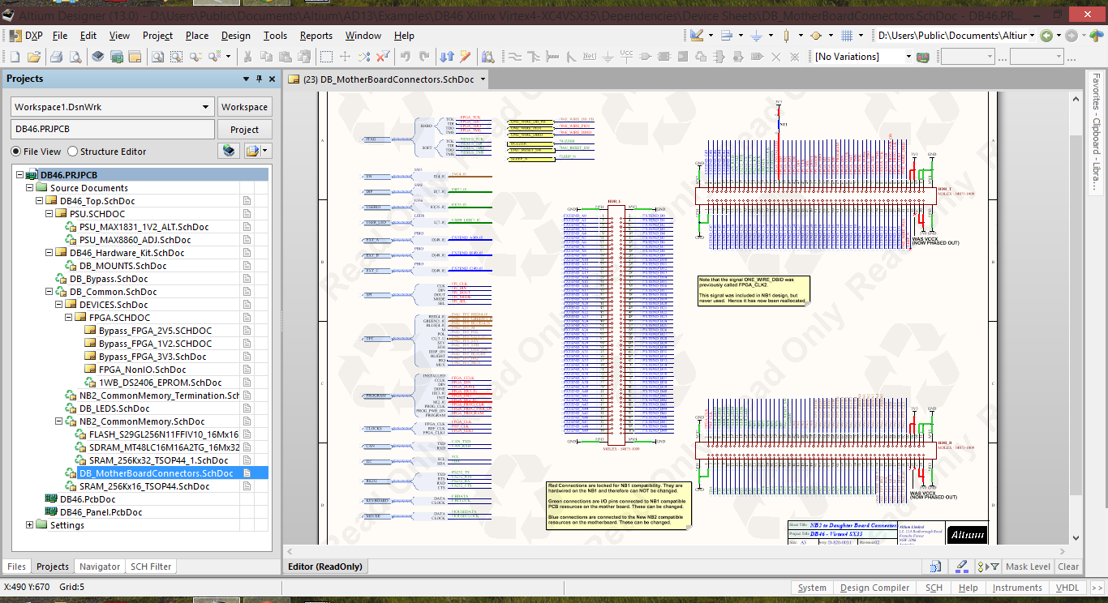This screenshot has height=603, width=1108.
Task: Click the Up/Down Hierarchy arrows icon
Action: click(447, 57)
